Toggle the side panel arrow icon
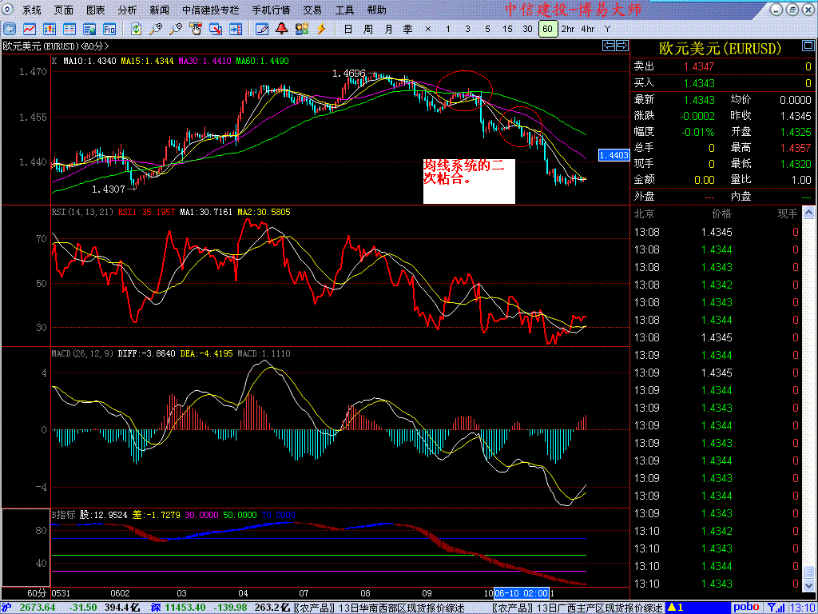Viewport: 818px width, 614px height. click(x=236, y=29)
